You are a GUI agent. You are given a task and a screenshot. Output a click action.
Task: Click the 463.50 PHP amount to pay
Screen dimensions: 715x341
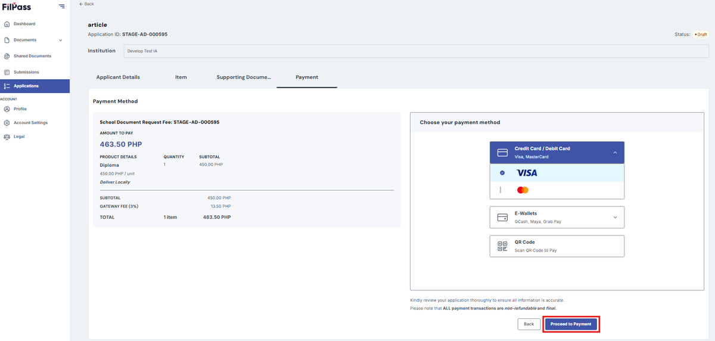[121, 144]
